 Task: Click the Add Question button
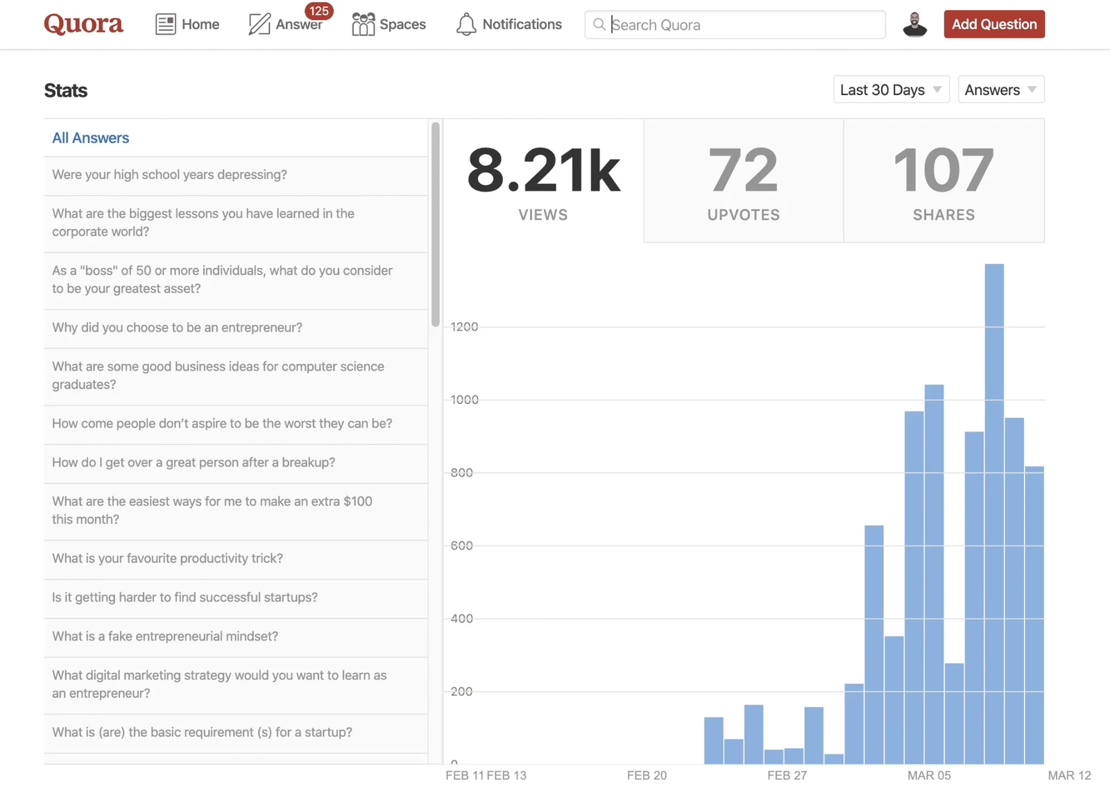click(x=994, y=24)
